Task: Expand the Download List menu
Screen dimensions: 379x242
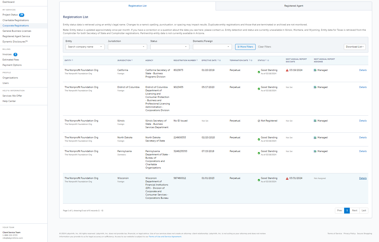Action: [x=355, y=47]
